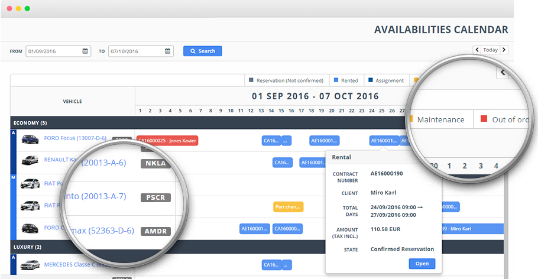Click the magnified NKLA badge
538x279 pixels.
pyautogui.click(x=155, y=163)
